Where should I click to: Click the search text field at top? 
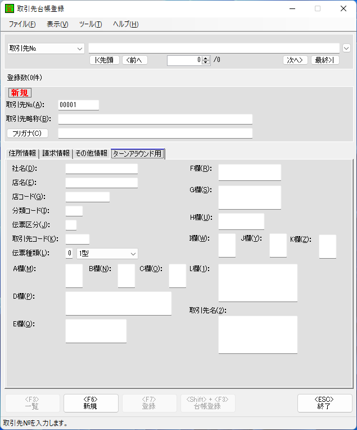click(x=214, y=48)
